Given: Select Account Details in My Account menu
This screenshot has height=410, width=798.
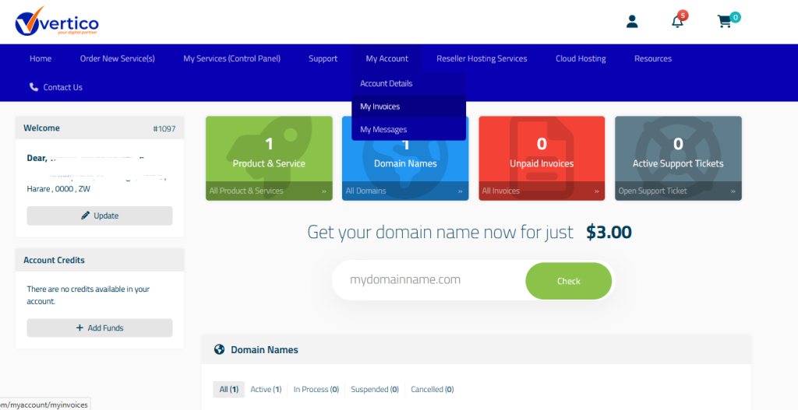Looking at the screenshot, I should [x=387, y=83].
